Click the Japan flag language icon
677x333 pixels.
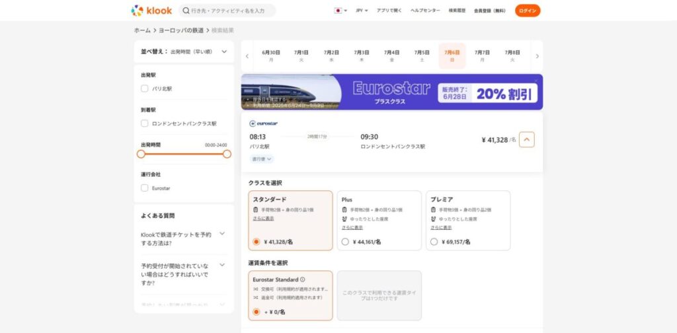pyautogui.click(x=338, y=11)
